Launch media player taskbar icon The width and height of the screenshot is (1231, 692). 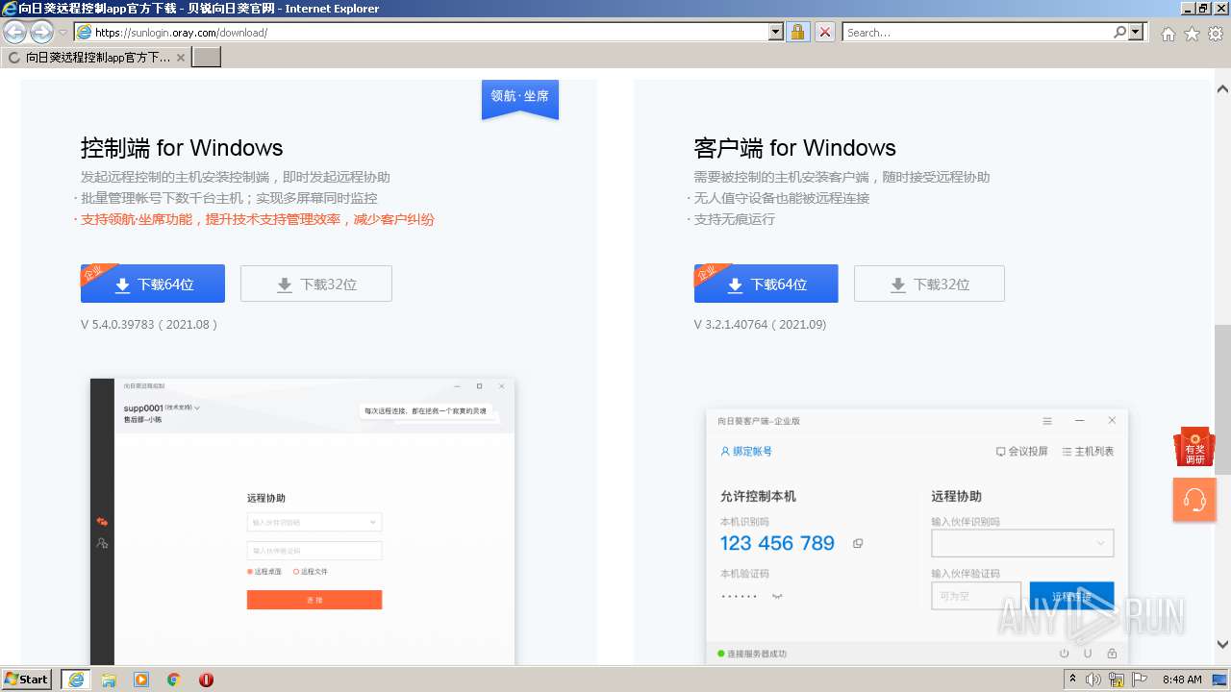point(141,680)
